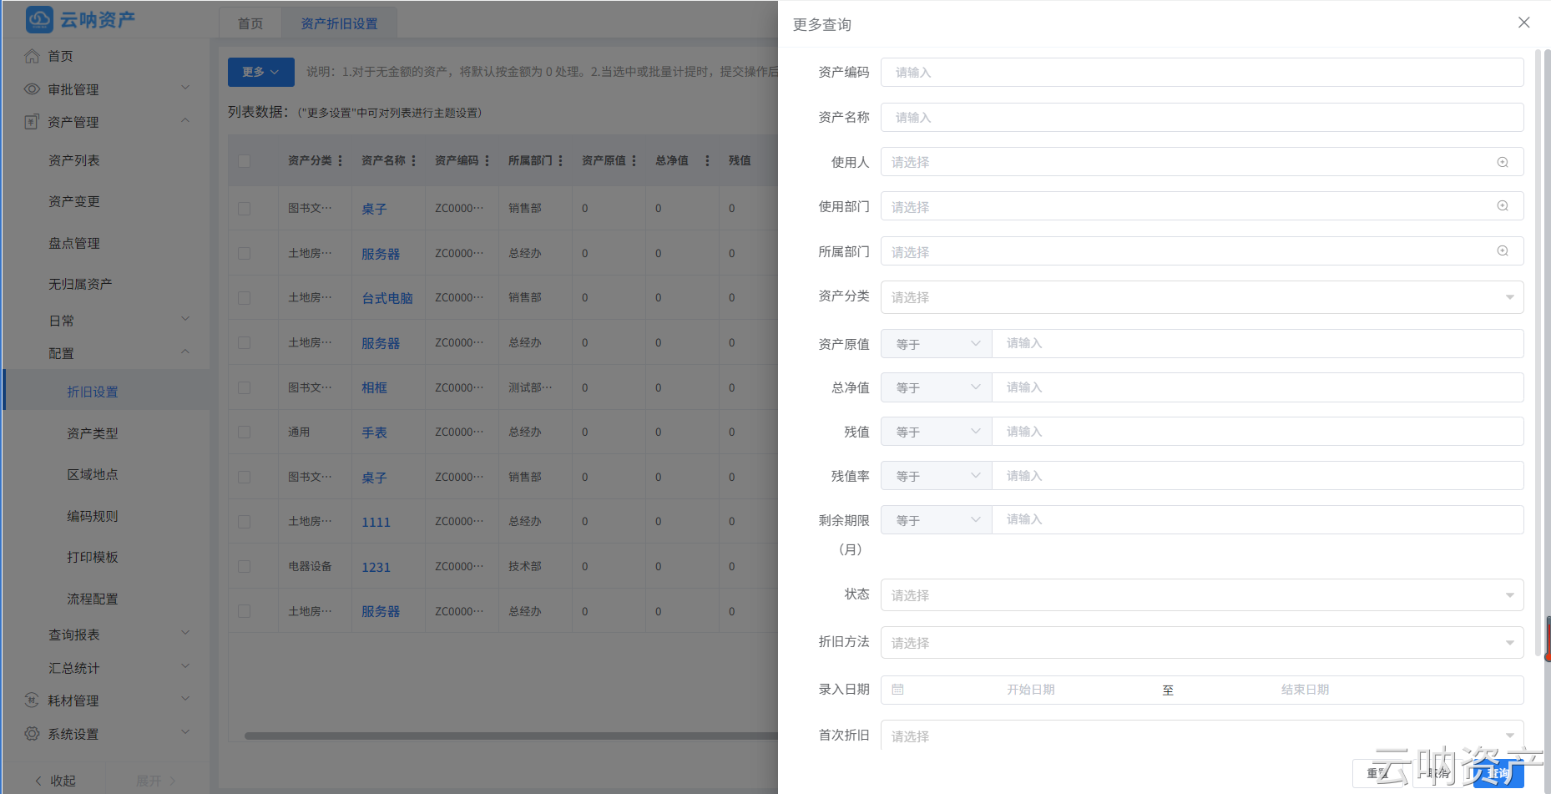Click the calendar icon in 录入日期 field

pos(898,689)
